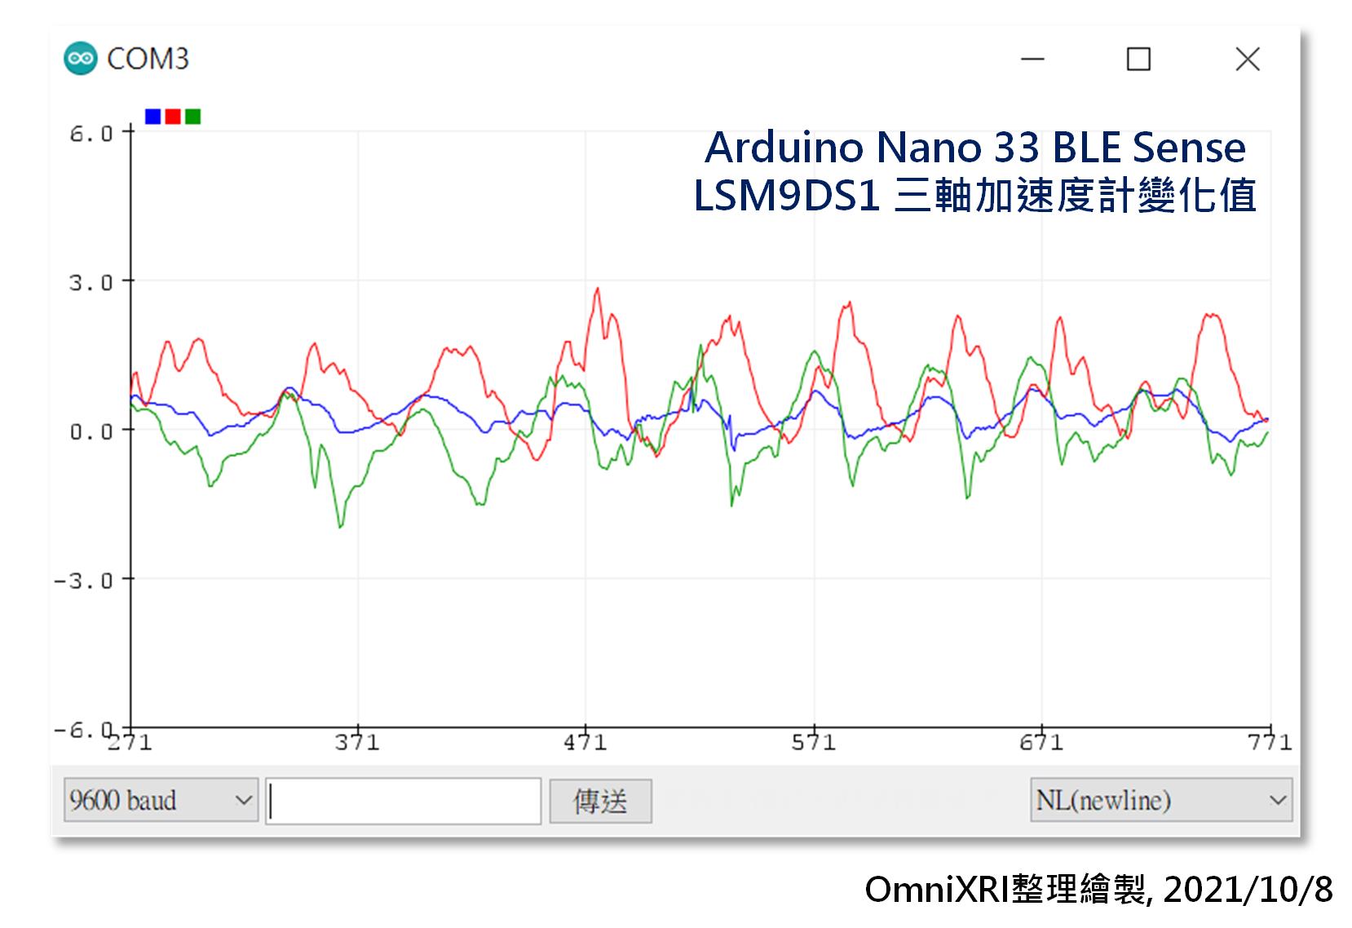Click the 0.0 y-axis label

(91, 431)
